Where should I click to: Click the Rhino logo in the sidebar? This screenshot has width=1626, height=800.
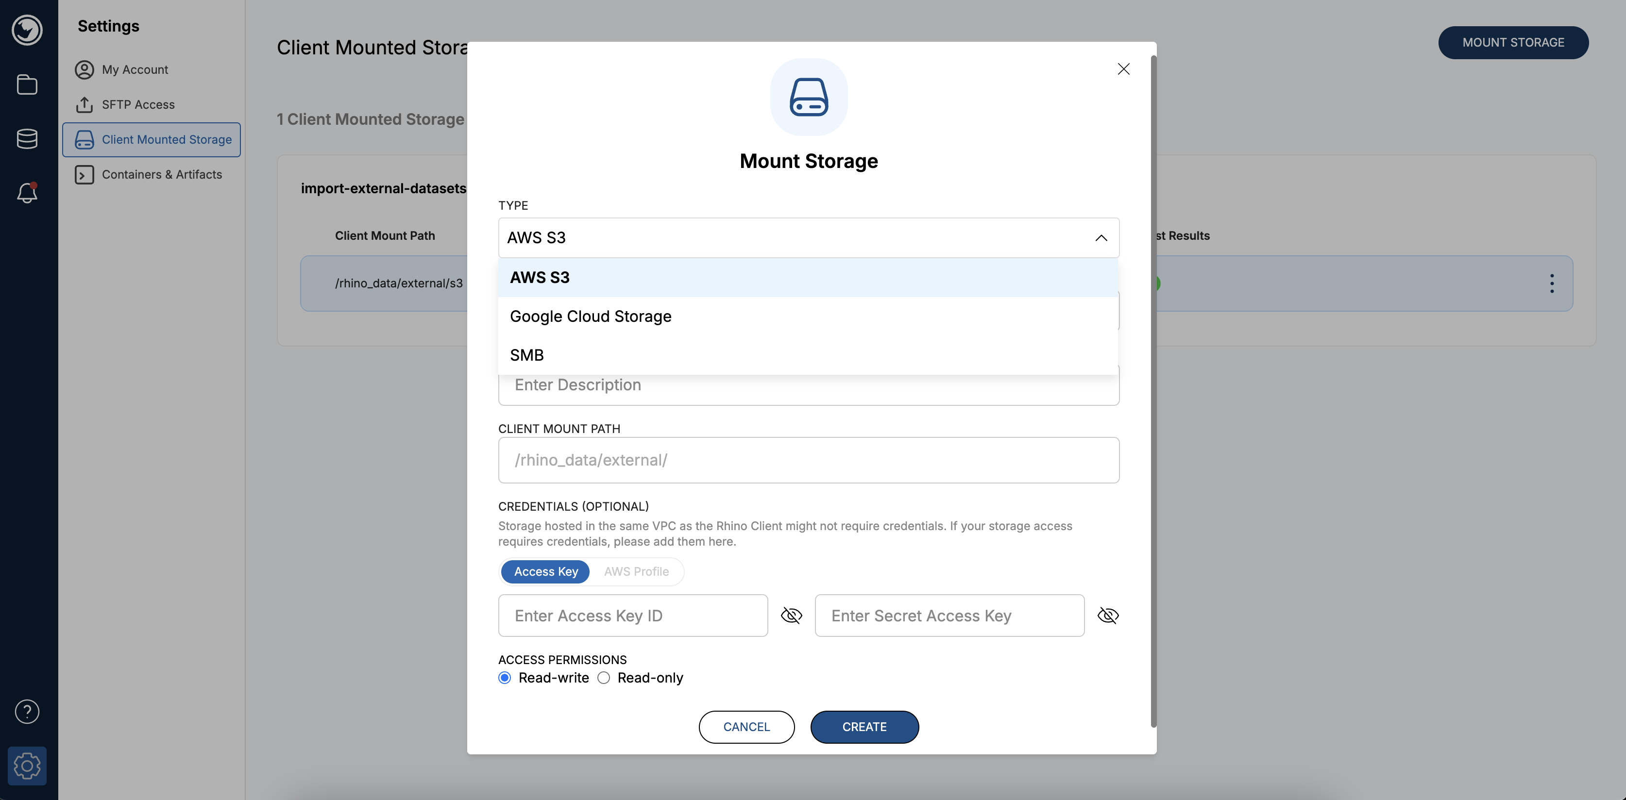point(27,30)
